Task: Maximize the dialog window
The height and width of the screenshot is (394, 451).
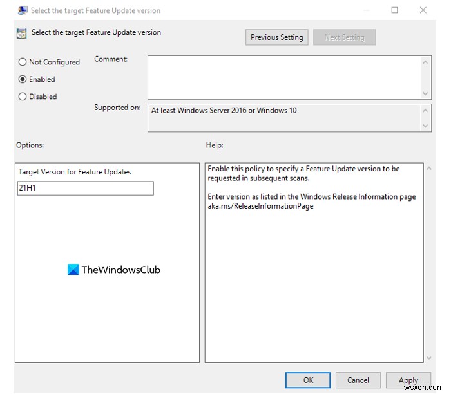Action: coord(394,10)
